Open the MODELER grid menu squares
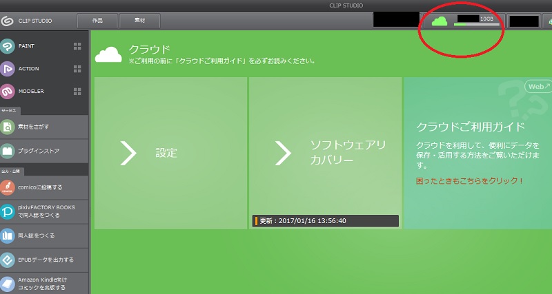552x294 pixels. tap(77, 92)
